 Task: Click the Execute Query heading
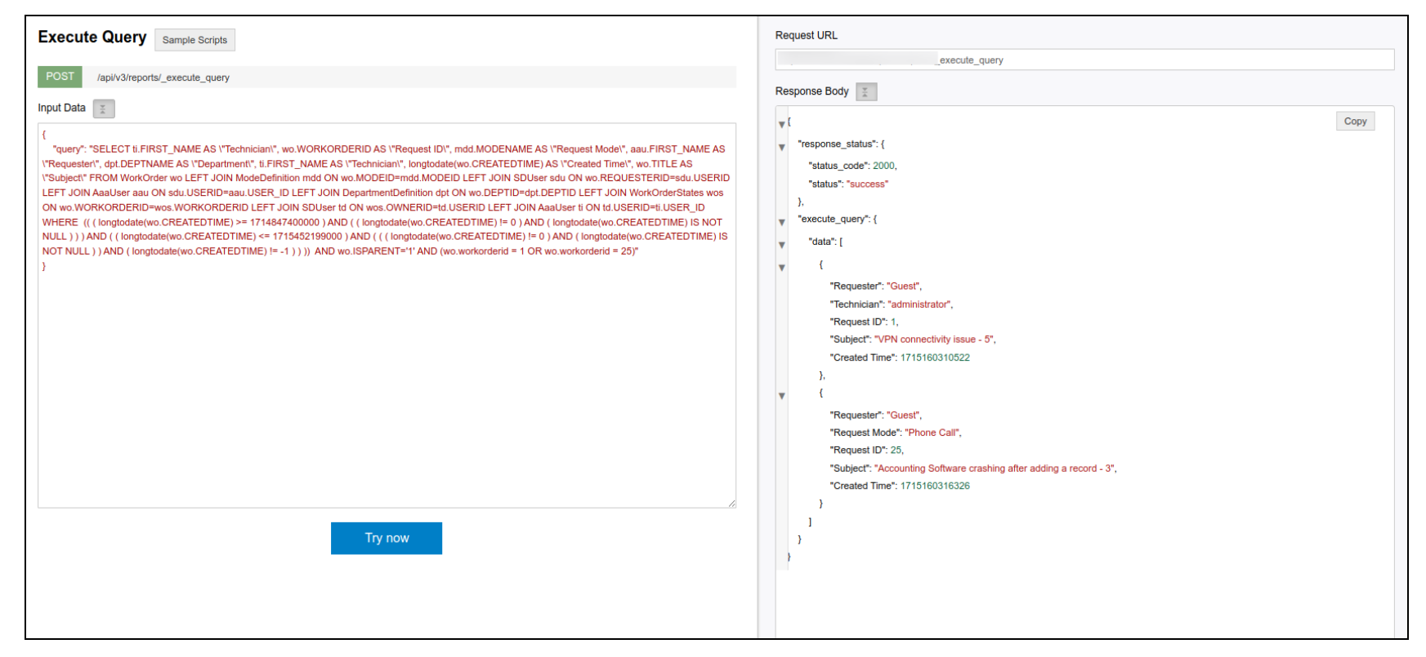(x=92, y=38)
